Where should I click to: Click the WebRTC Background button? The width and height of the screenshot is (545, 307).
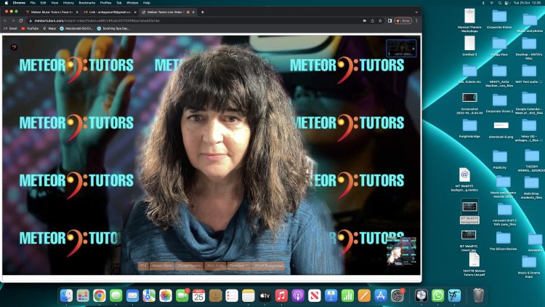[x=268, y=266]
